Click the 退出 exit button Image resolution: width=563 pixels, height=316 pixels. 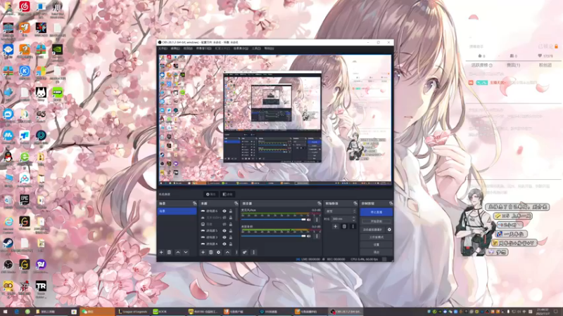pyautogui.click(x=377, y=252)
